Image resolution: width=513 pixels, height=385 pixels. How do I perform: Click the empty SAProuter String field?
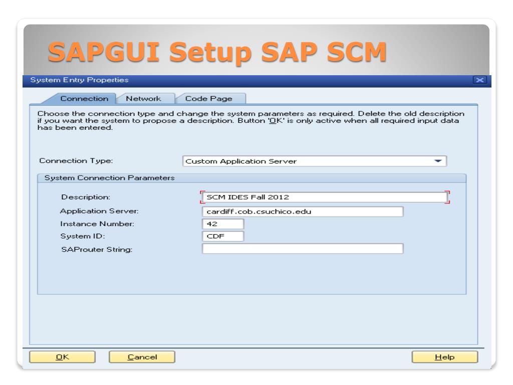pyautogui.click(x=303, y=249)
